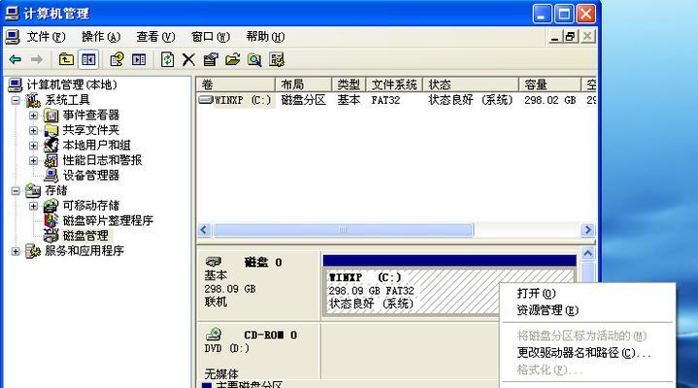
Task: Click the 状态良好 (系统) status cell
Action: pyautogui.click(x=471, y=100)
